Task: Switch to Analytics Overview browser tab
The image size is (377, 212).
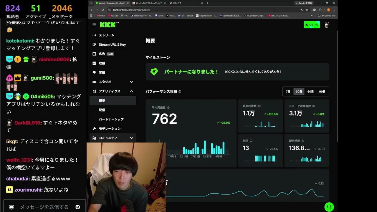Action: click(x=112, y=3)
